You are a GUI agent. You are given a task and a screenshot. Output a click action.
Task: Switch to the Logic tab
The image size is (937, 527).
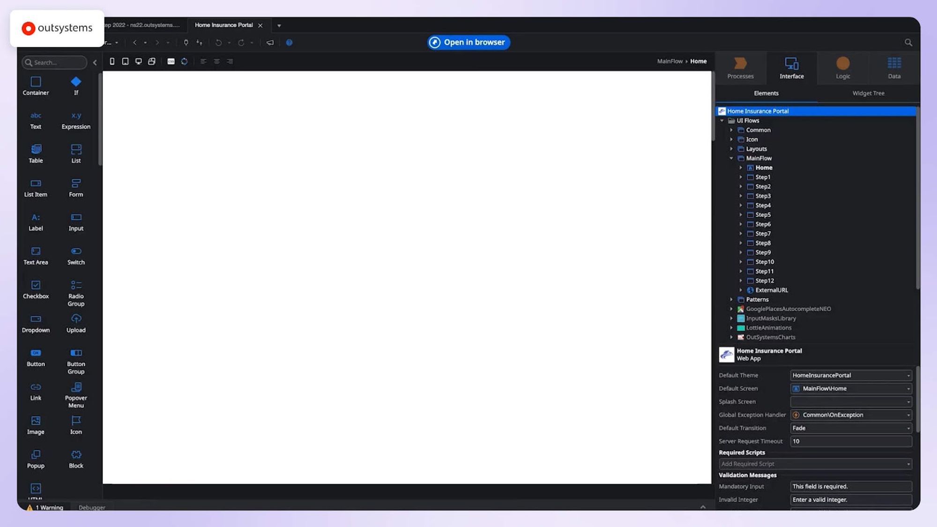[842, 68]
